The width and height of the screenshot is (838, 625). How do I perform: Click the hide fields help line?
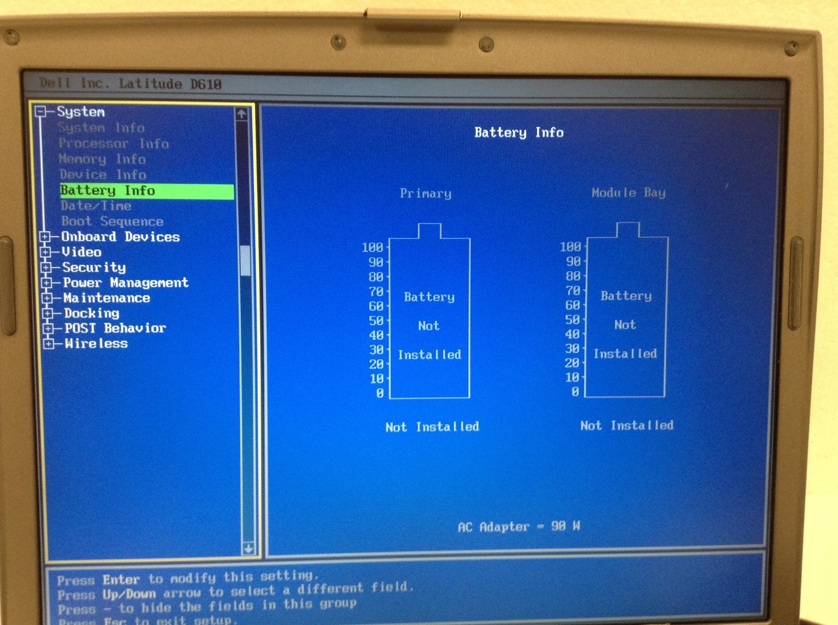207,607
